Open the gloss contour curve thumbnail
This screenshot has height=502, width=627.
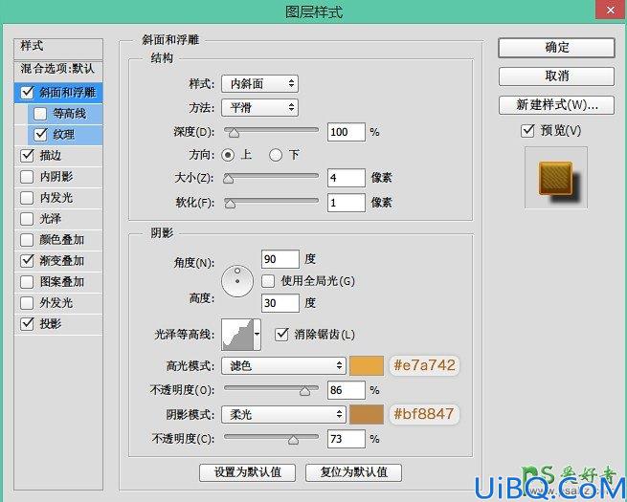238,335
